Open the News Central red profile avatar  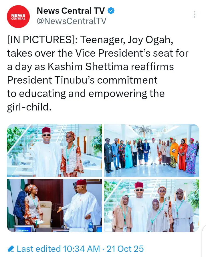click(x=18, y=17)
